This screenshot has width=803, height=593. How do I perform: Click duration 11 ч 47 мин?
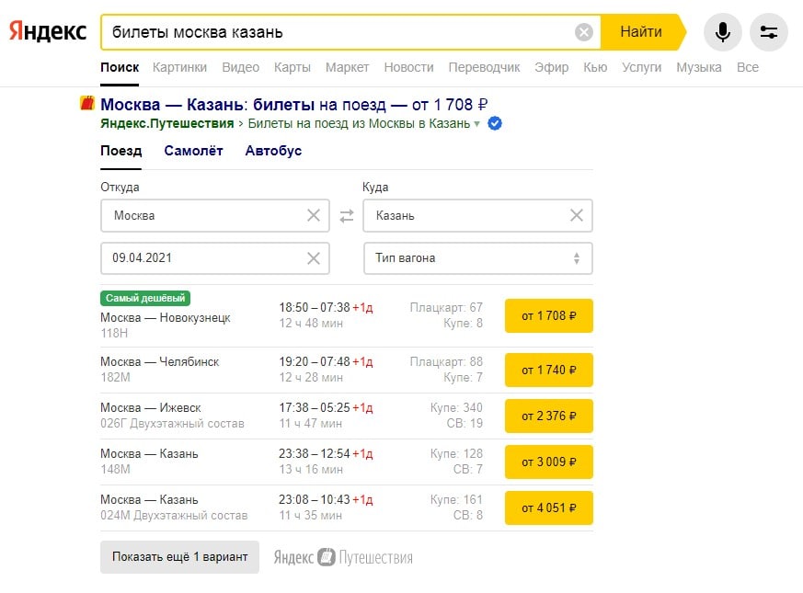coord(310,424)
